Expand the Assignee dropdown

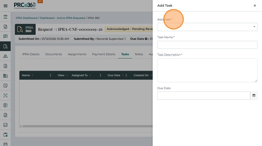click(207, 27)
